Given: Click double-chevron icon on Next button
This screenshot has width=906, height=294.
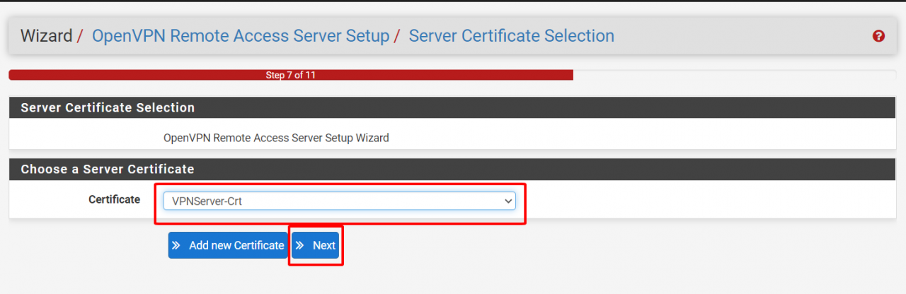Looking at the screenshot, I should click(300, 245).
